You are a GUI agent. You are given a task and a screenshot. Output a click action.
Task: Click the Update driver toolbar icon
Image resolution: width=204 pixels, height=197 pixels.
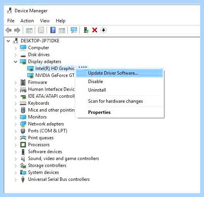(x=86, y=30)
